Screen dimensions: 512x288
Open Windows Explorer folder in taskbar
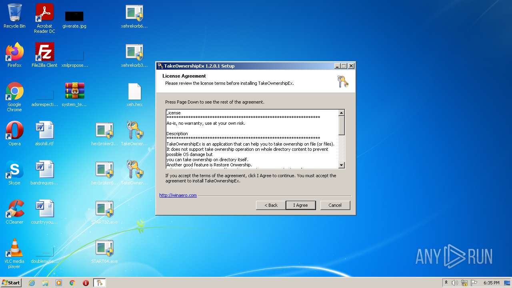[x=45, y=283]
